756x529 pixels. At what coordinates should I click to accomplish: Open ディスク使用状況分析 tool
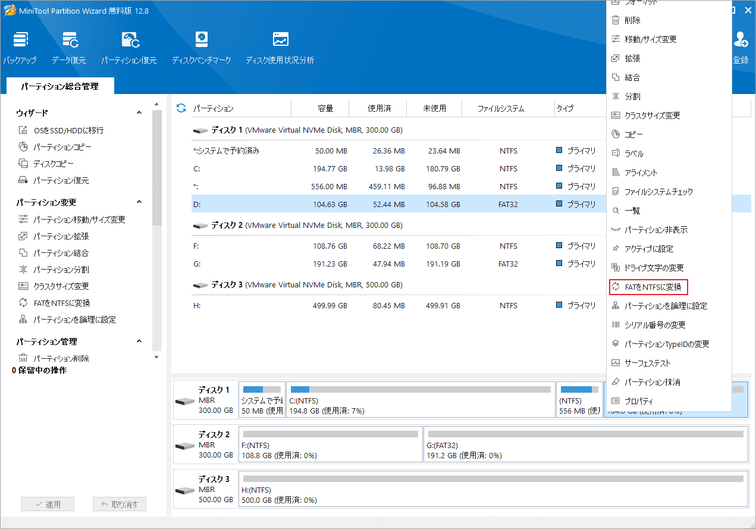pyautogui.click(x=280, y=48)
